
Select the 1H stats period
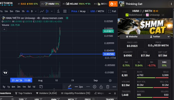(139, 64)
